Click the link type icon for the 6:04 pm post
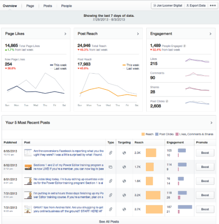The image size is (219, 224). 111,195
